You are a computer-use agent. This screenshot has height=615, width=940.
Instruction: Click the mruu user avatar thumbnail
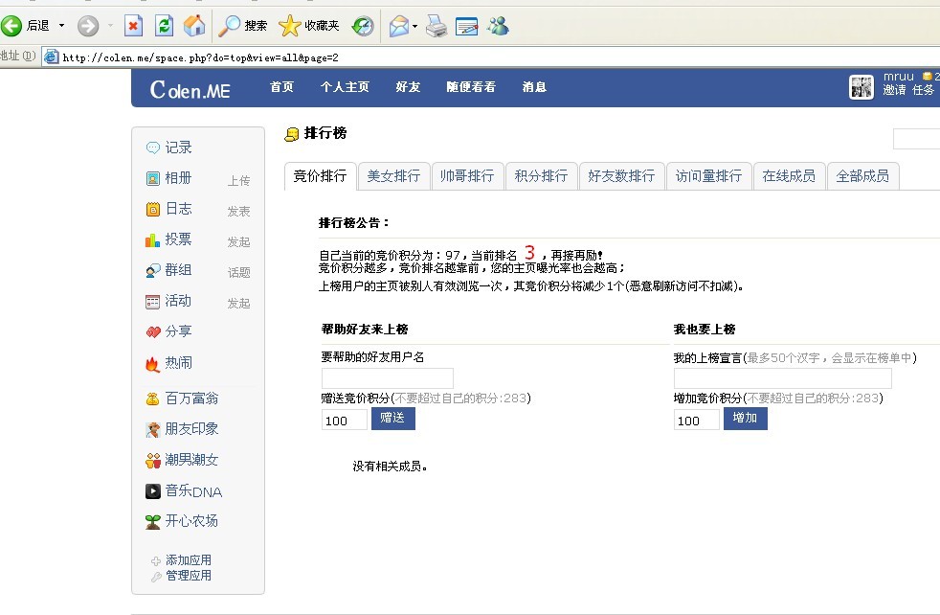tap(862, 87)
